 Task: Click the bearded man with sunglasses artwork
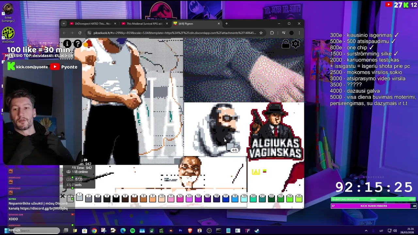pyautogui.click(x=217, y=129)
